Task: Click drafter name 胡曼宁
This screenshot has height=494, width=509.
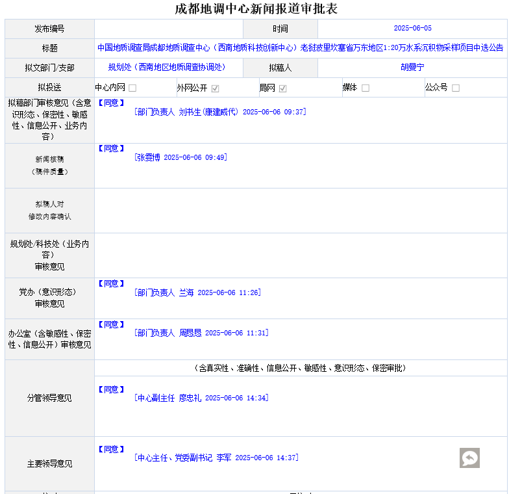Action: pos(412,68)
